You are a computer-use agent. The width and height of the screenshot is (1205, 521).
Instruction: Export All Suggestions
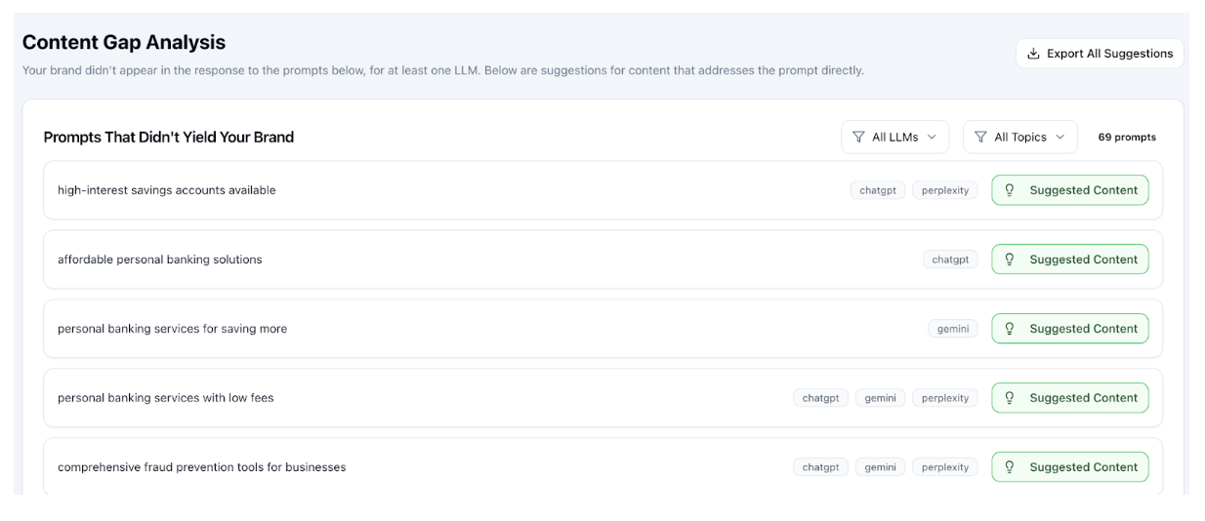pos(1100,54)
